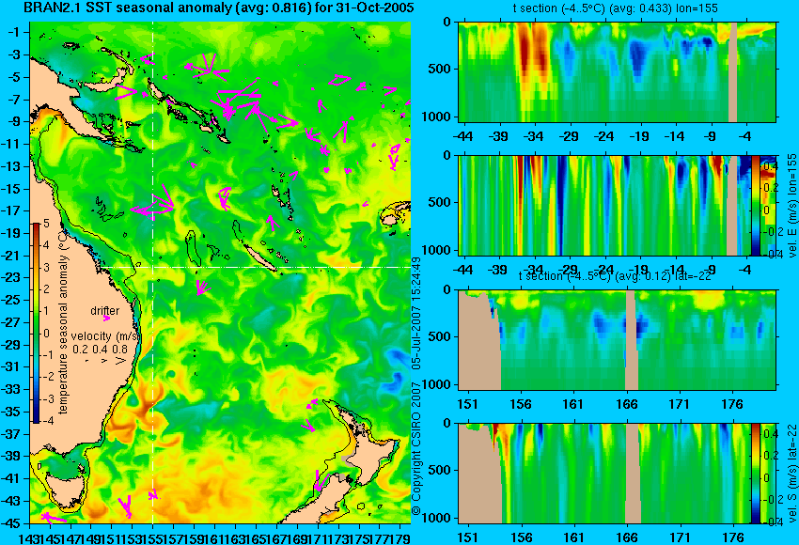799x545 pixels.
Task: Click the '-1' latitude tick on the map
Action: click(x=16, y=32)
